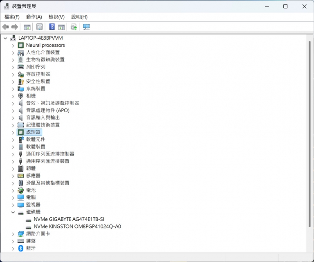Open the 檔案(F) menu
Image resolution: width=314 pixels, height=262 pixels.
point(12,17)
